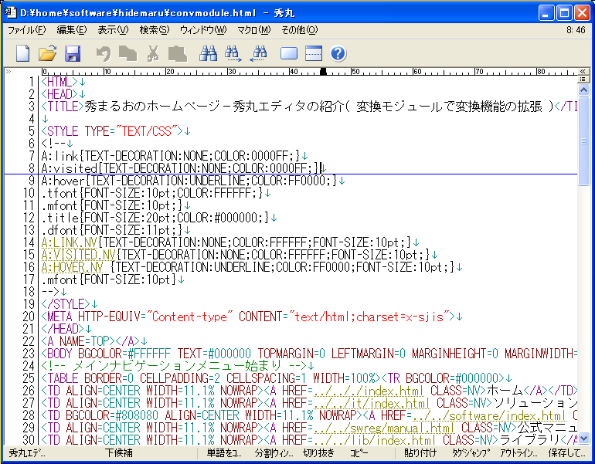Open help via the blue question mark icon
The width and height of the screenshot is (595, 464).
point(338,54)
